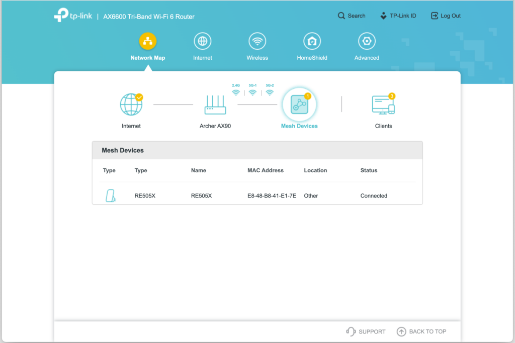Open the Internet globe tab icon

[202, 41]
